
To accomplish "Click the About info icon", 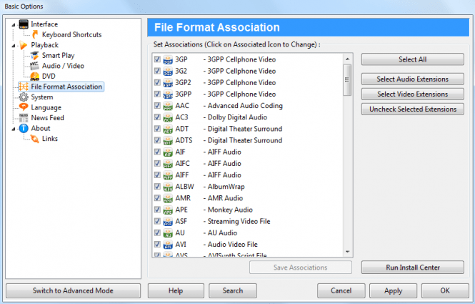I will click(24, 128).
